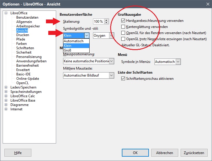Viewport: 212px width, 161px height.
Task: Expand the LibreOffice Calc node
Action: click(x=6, y=96)
